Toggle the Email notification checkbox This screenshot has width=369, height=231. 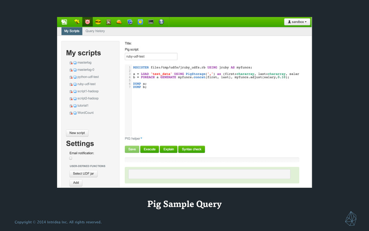click(x=71, y=158)
